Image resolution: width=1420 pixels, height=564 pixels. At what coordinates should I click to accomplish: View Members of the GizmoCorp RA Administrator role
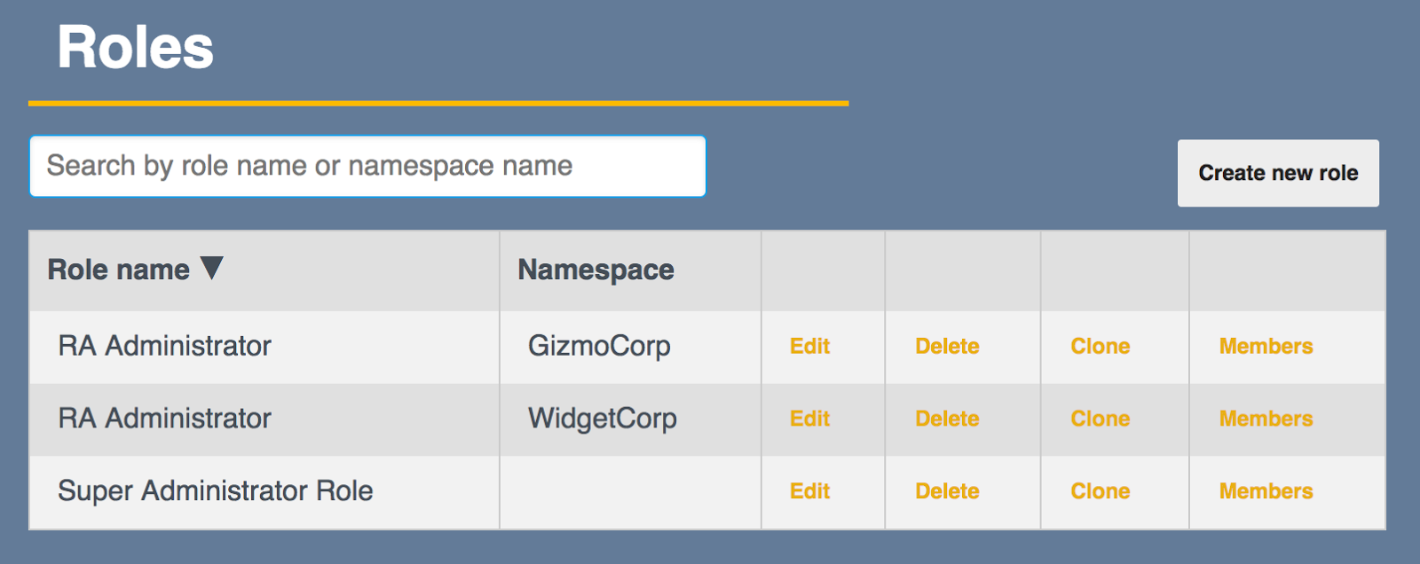point(1265,347)
